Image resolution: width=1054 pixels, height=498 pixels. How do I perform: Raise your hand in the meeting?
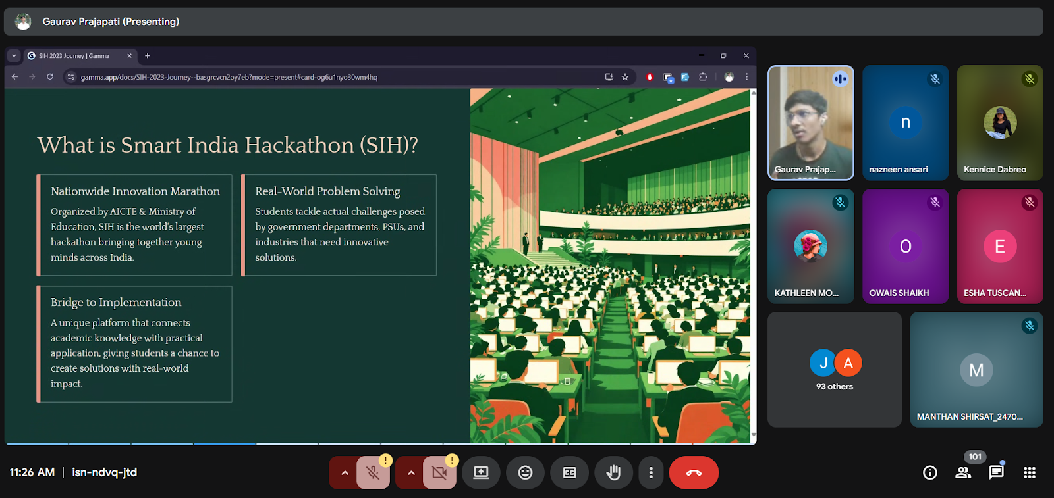(613, 473)
